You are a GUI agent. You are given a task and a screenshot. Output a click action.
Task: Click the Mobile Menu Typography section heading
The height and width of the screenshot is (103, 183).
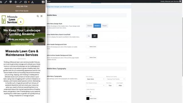tap(57, 69)
